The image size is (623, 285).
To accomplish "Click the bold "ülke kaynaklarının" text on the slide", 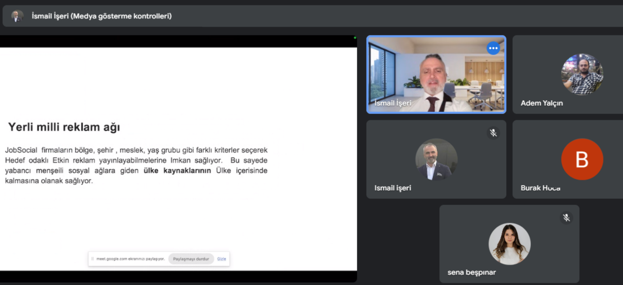I will (x=177, y=170).
